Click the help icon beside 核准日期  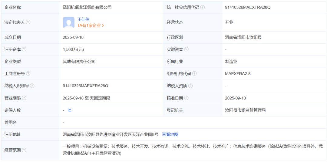point(186,98)
